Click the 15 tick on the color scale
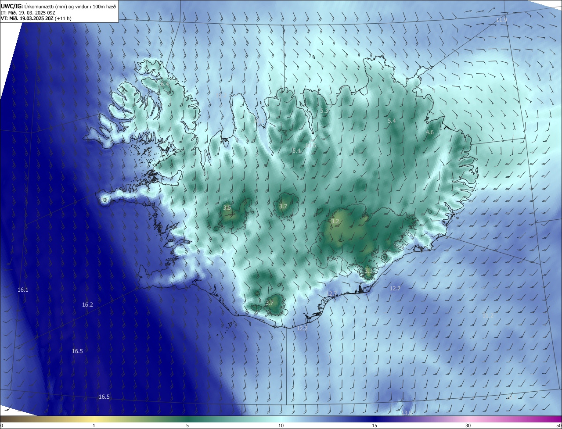Screen dimensions: 562x429 pos(375,425)
